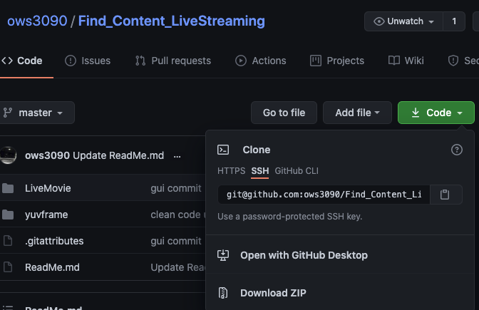The width and height of the screenshot is (479, 310).
Task: Click the terminal icon beside Clone heading
Action: point(223,150)
